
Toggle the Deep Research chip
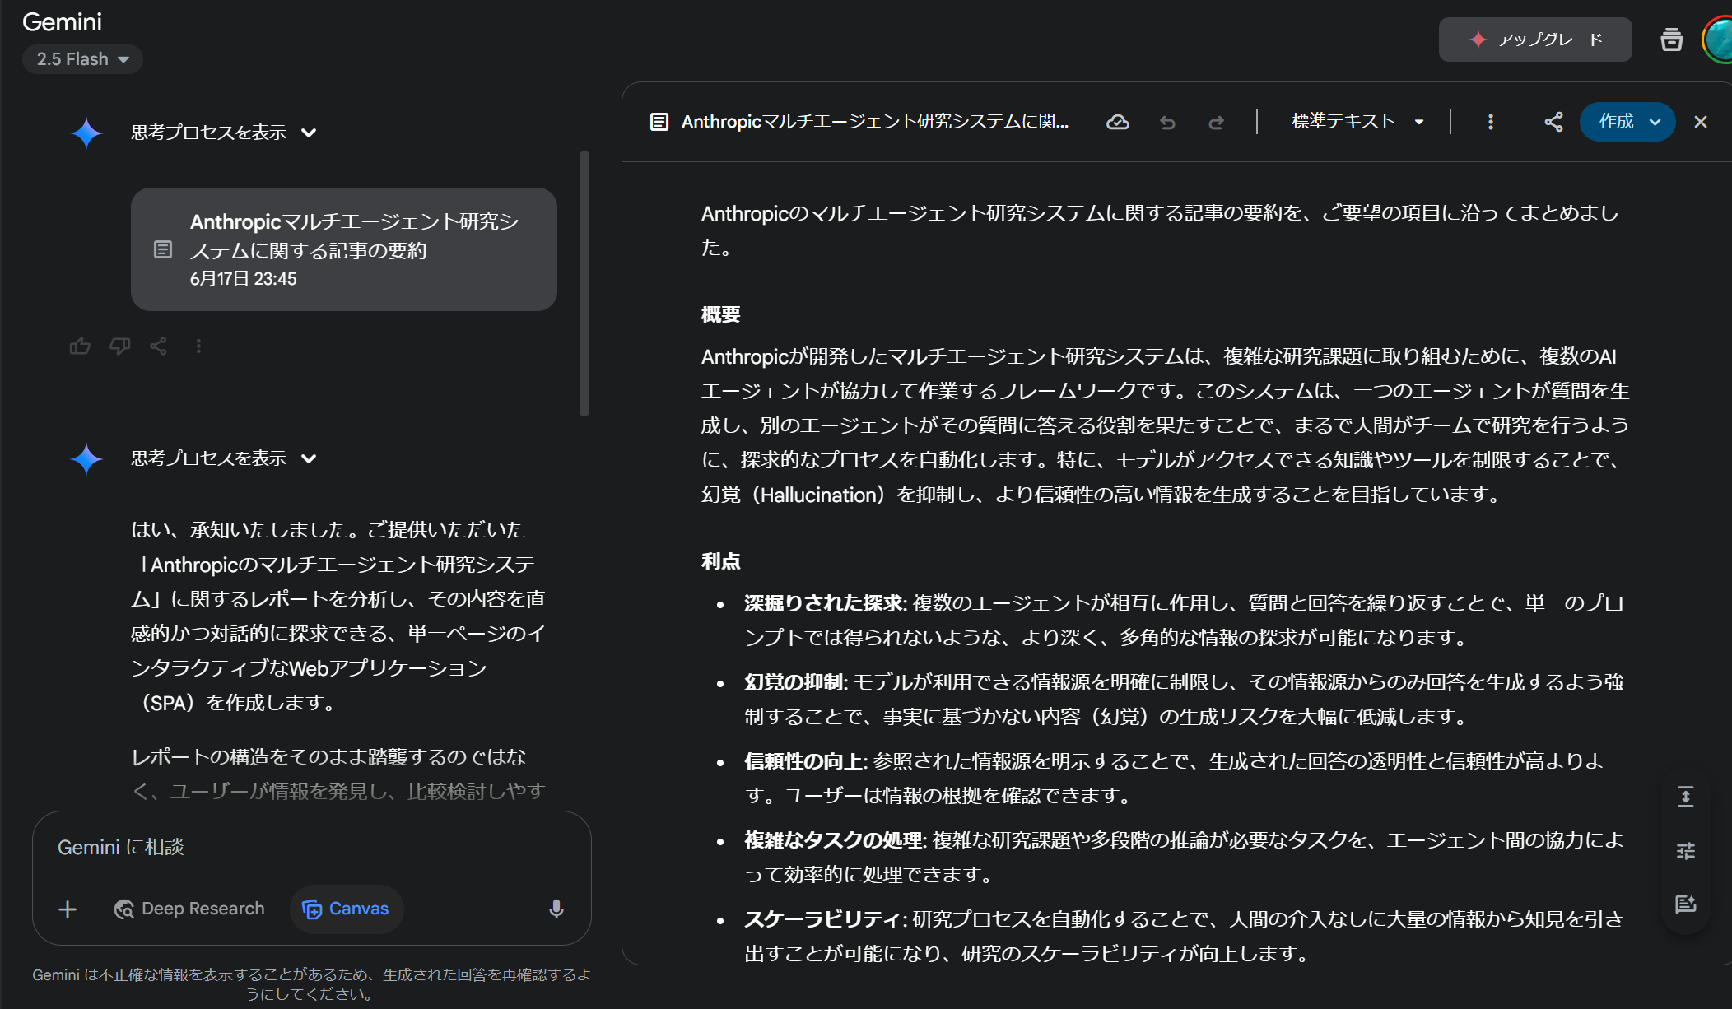tap(189, 909)
